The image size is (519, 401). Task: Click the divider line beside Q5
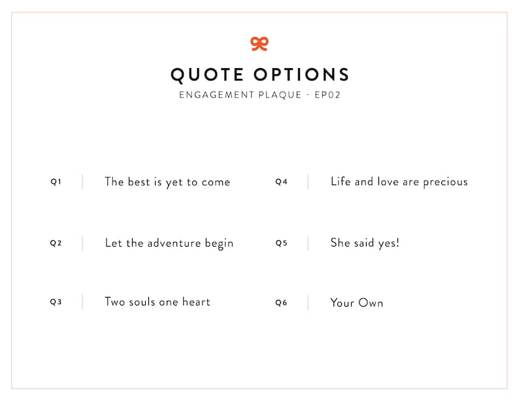[x=308, y=243]
